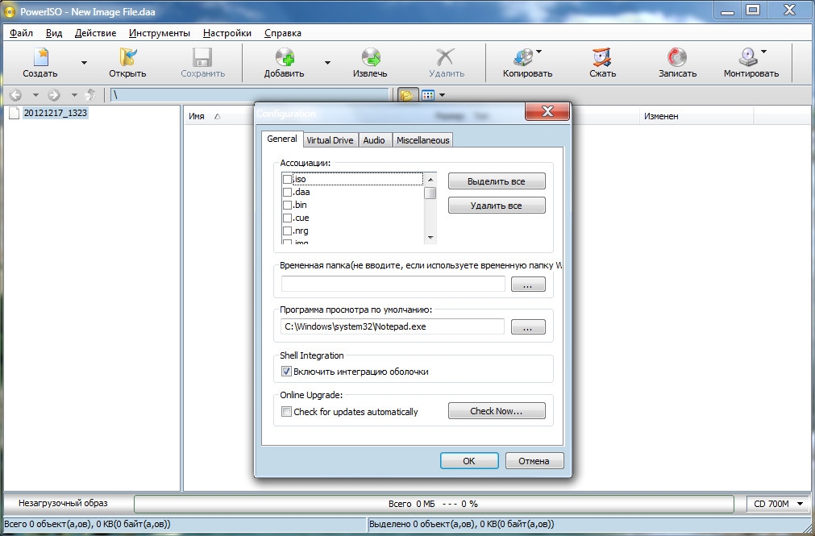
Task: Open the Файл menu
Action: [x=21, y=33]
